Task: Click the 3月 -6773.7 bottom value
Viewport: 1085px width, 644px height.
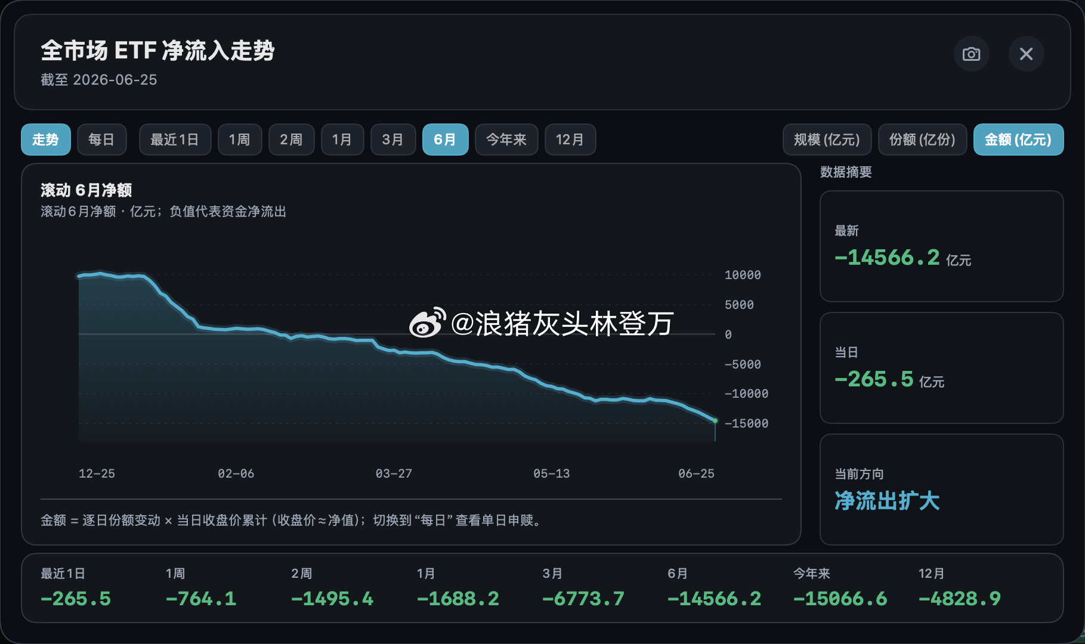Action: point(583,599)
